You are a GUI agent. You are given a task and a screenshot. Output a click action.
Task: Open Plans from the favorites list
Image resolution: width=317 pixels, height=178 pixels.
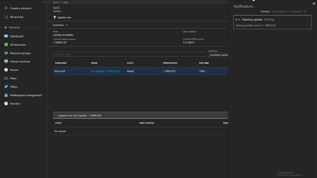coord(13,78)
